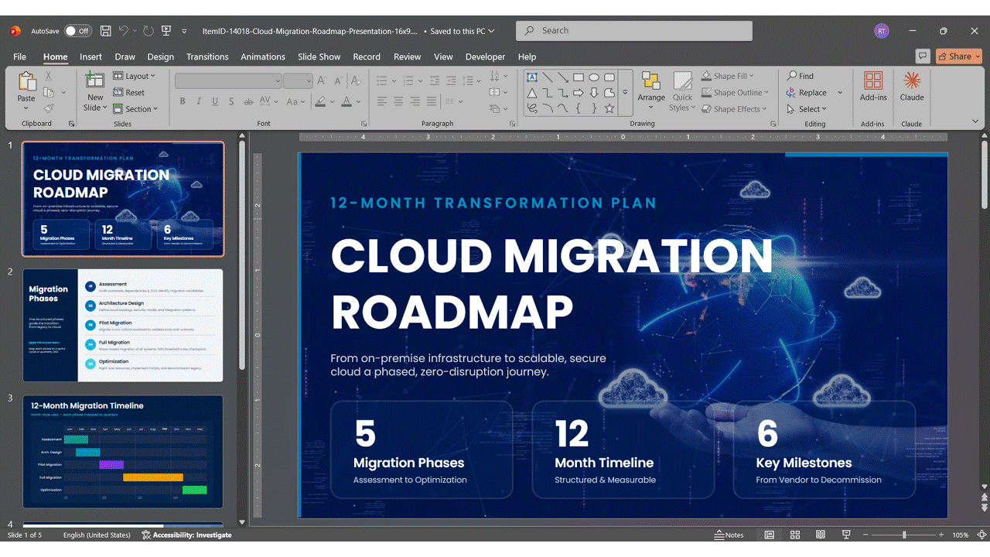990x557 pixels.
Task: Click the zoom slider handle
Action: [903, 535]
